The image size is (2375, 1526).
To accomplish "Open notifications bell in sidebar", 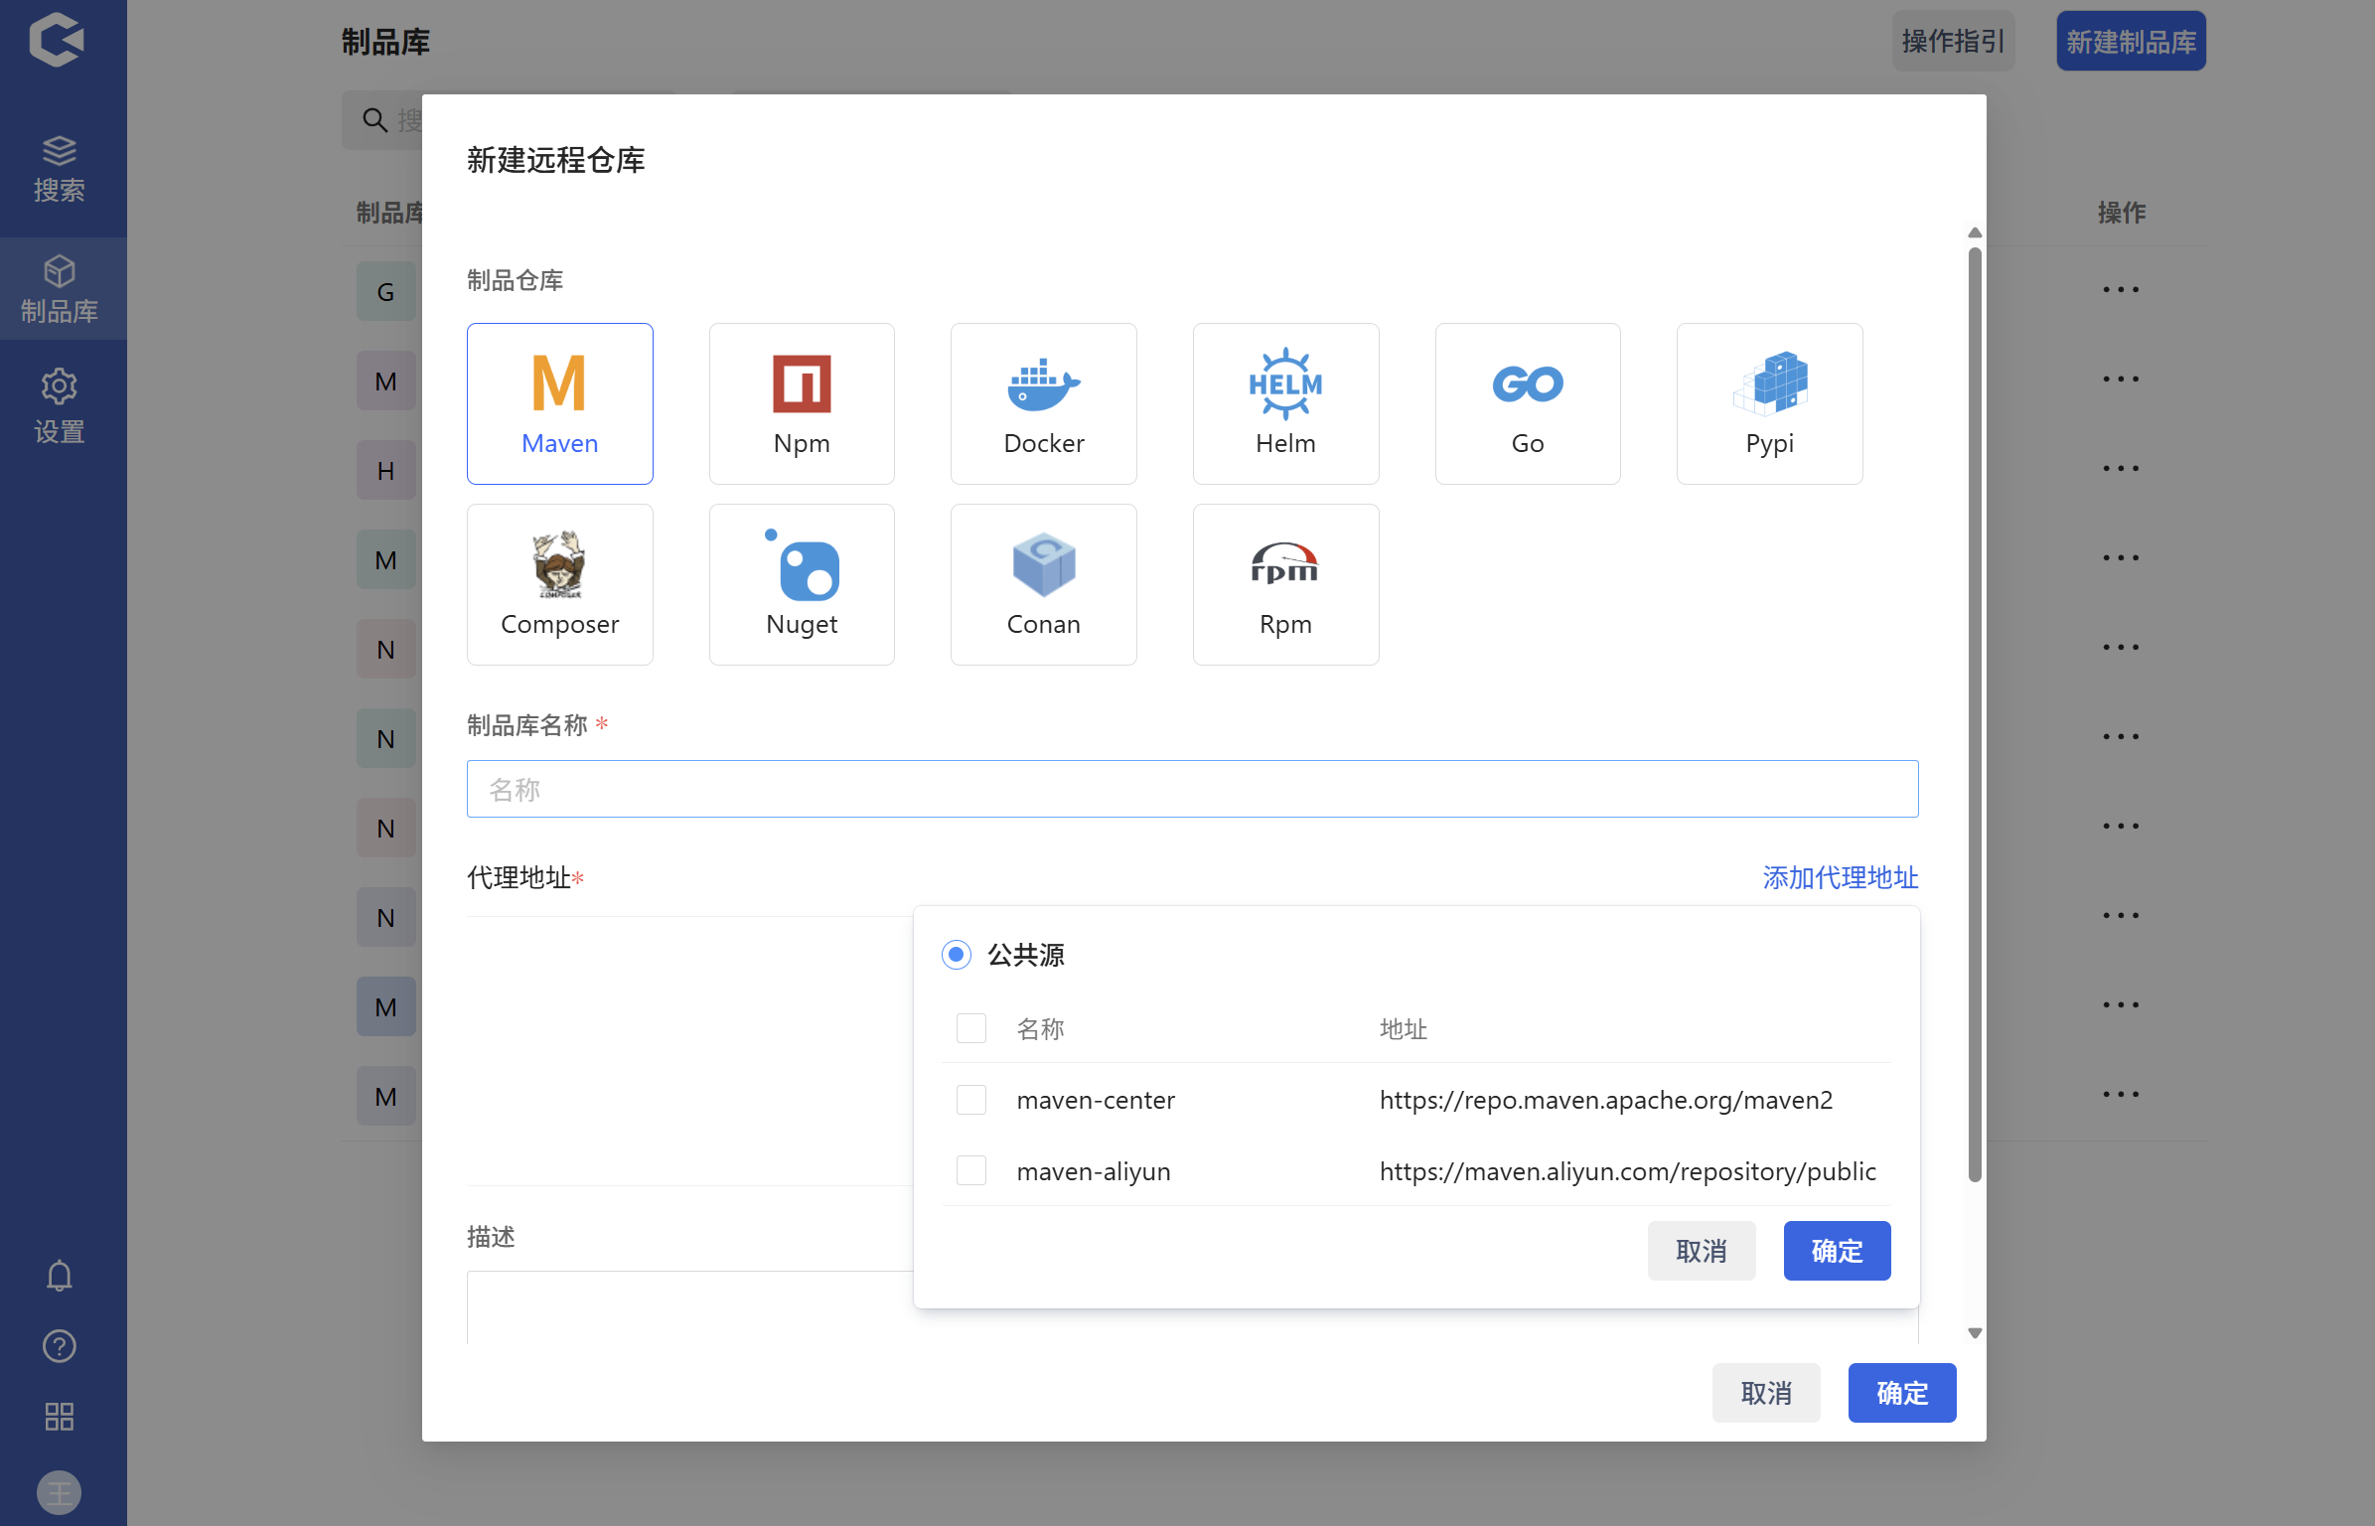I will click(x=60, y=1276).
